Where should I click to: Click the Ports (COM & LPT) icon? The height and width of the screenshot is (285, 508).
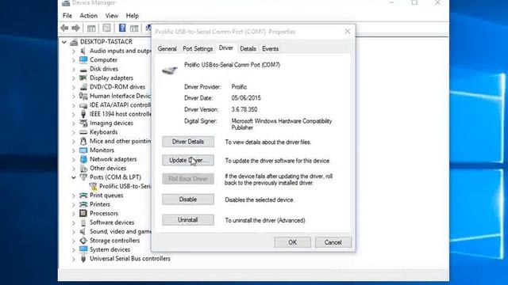pos(83,177)
